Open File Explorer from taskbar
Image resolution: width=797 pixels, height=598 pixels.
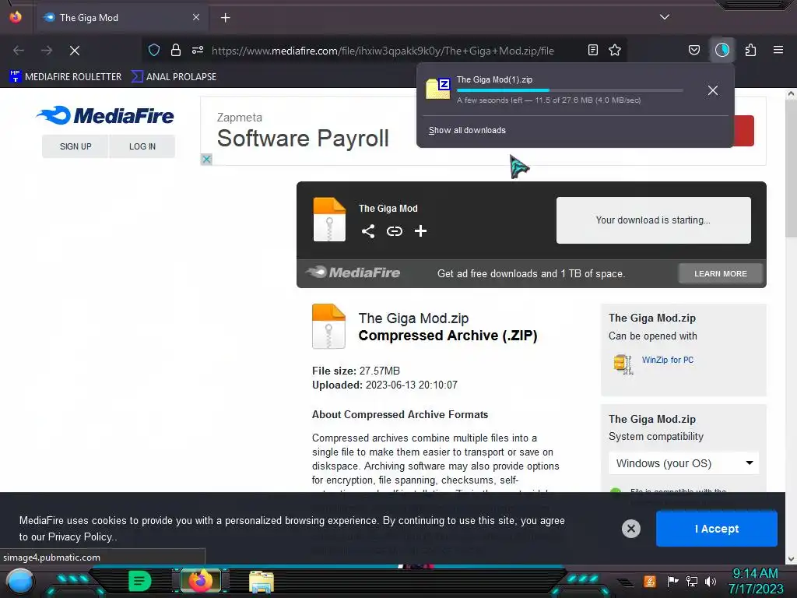tap(262, 582)
